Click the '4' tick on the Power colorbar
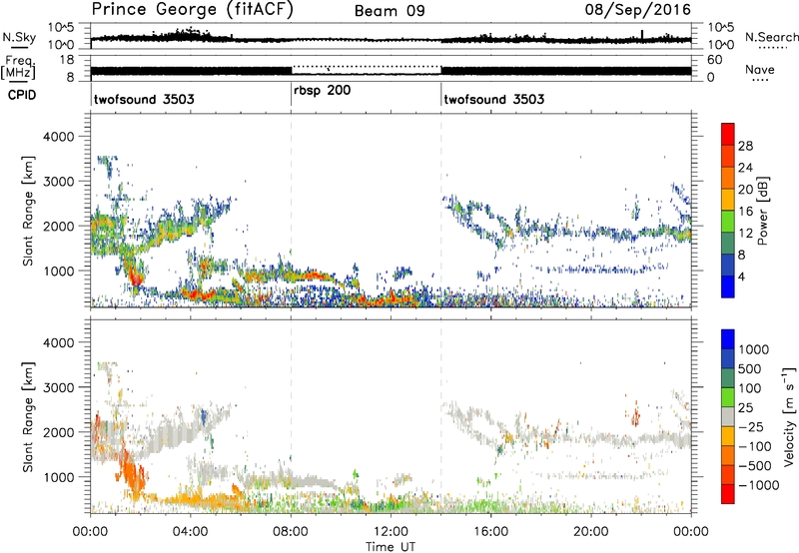 point(741,276)
